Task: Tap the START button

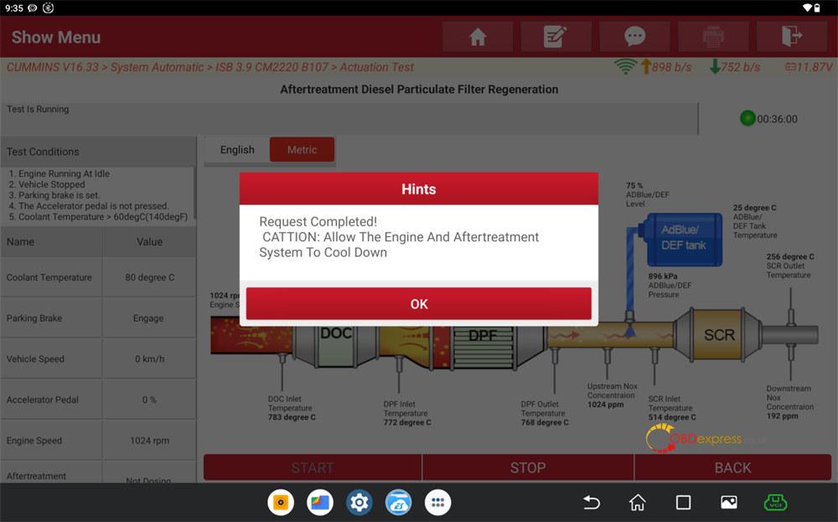Action: click(x=313, y=468)
